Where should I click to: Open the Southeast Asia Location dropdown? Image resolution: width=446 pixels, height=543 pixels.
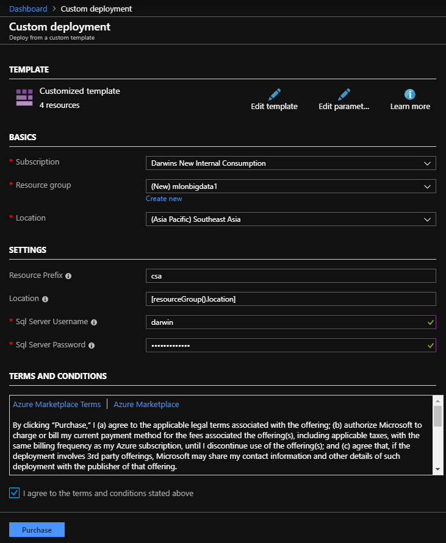pyautogui.click(x=290, y=219)
